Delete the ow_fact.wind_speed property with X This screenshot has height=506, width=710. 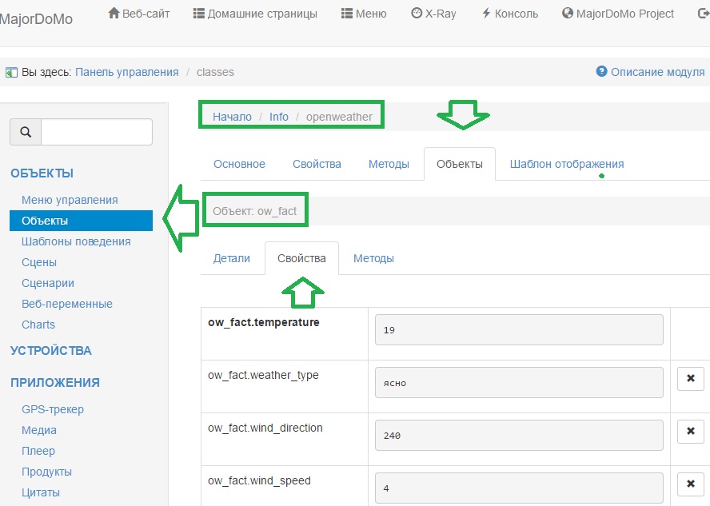pos(691,484)
